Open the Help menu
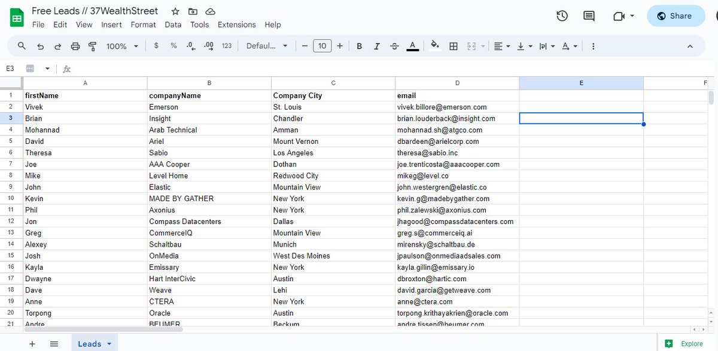The width and height of the screenshot is (718, 351). point(273,24)
